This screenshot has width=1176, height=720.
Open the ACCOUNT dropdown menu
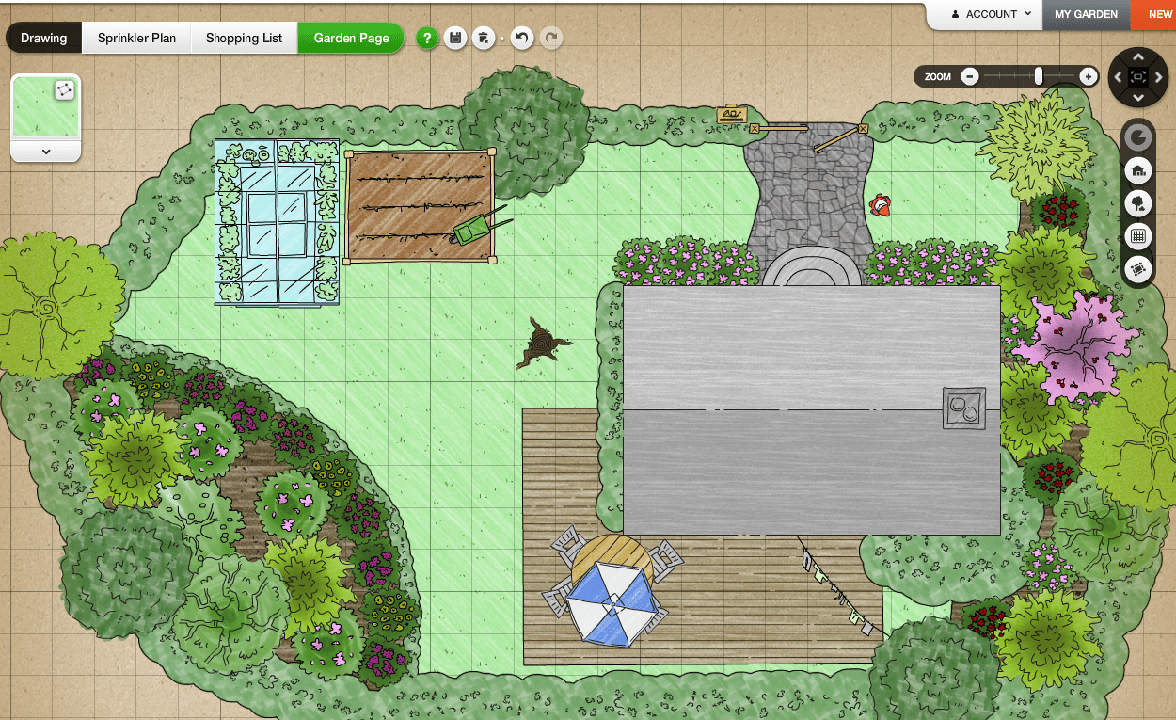[x=993, y=14]
